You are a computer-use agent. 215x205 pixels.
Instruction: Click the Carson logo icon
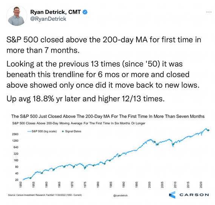172,194
